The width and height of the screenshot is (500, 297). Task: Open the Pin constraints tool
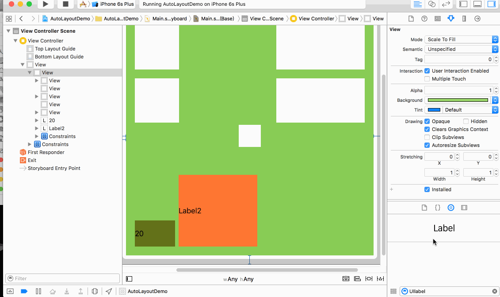(369, 279)
